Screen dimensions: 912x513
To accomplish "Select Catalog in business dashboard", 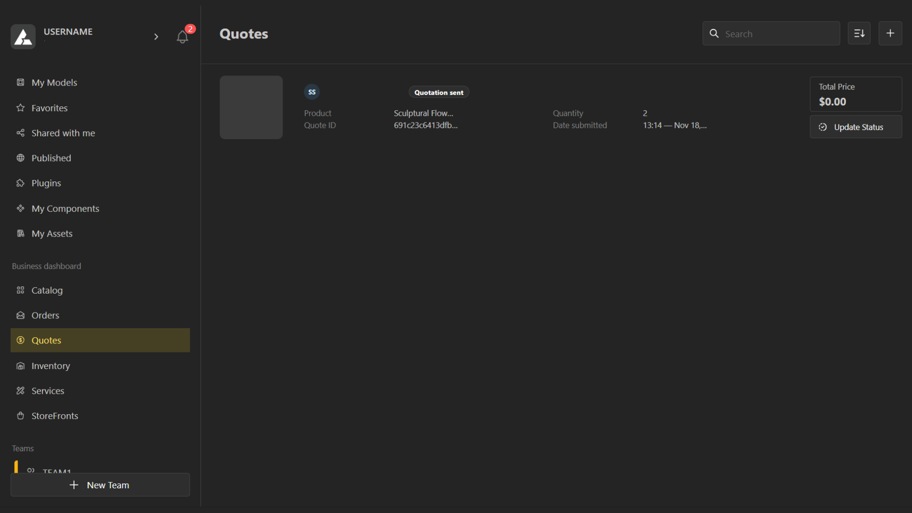I will (x=47, y=290).
